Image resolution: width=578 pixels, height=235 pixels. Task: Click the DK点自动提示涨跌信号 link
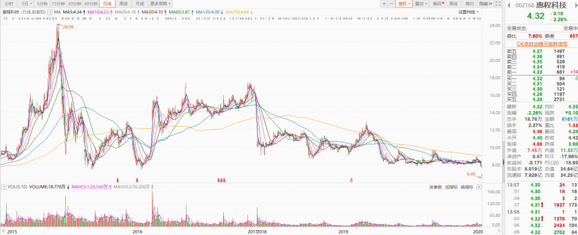point(541,43)
